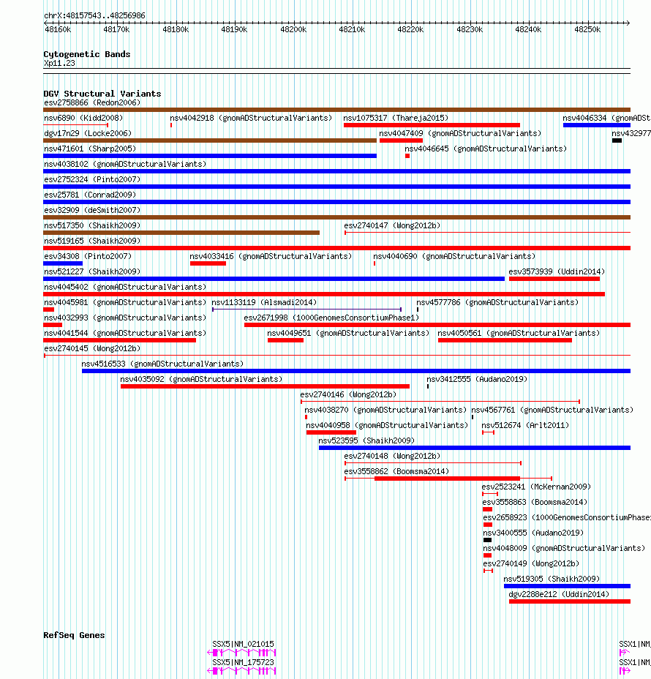Open nsv4040690 gnomAD variant label
The width and height of the screenshot is (651, 679).
coord(454,256)
